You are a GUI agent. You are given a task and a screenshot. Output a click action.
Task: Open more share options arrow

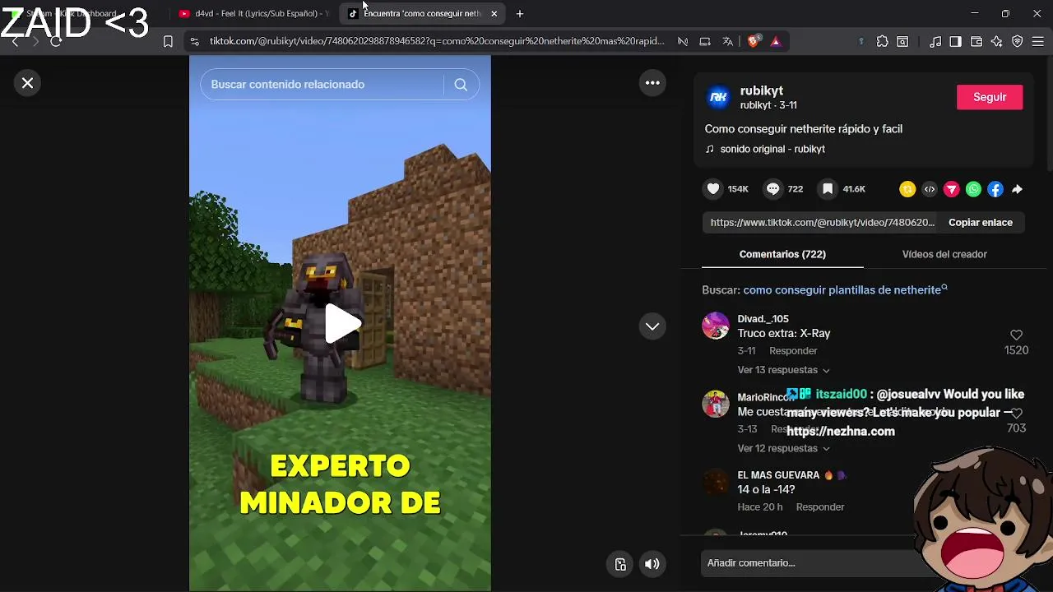pos(1017,189)
